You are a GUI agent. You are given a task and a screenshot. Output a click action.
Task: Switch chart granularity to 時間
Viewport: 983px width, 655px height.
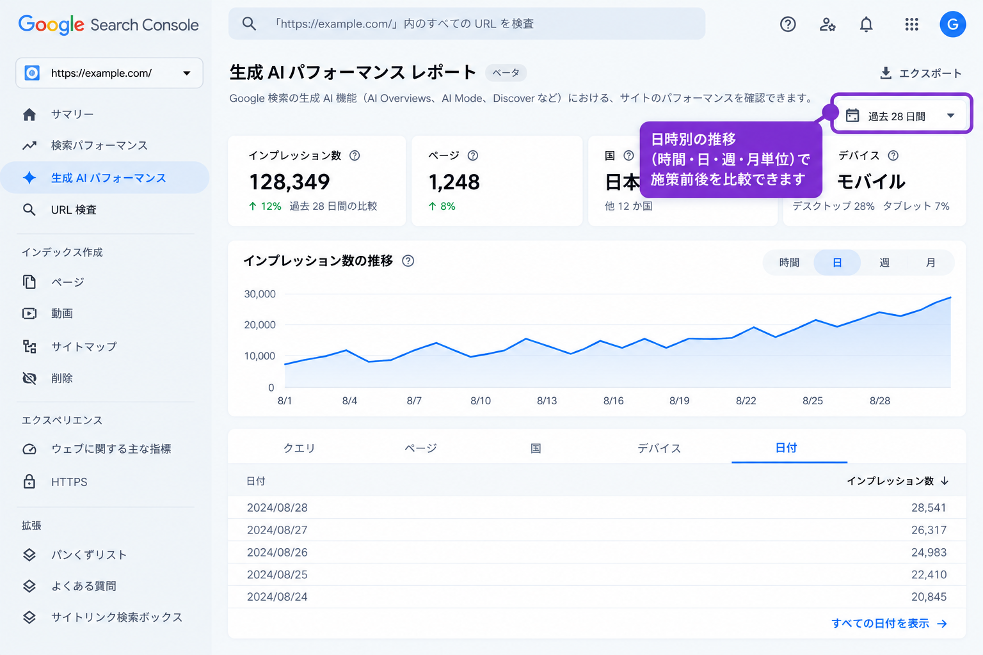click(789, 263)
